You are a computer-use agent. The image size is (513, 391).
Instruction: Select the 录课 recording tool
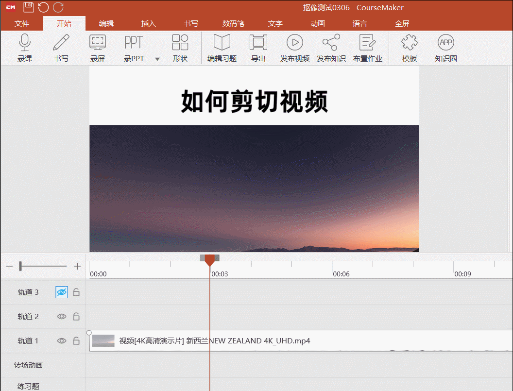(25, 47)
